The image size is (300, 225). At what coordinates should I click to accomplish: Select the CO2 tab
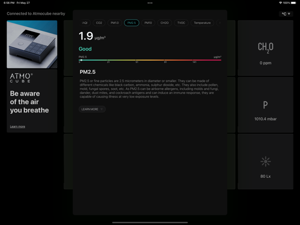[99, 23]
